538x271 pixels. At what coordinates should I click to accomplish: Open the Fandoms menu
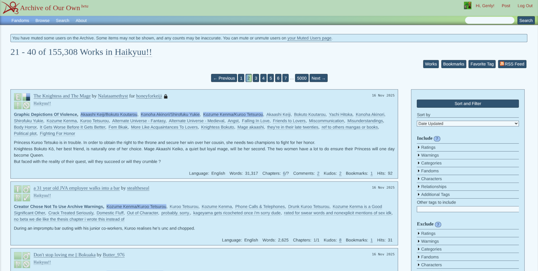point(20,21)
